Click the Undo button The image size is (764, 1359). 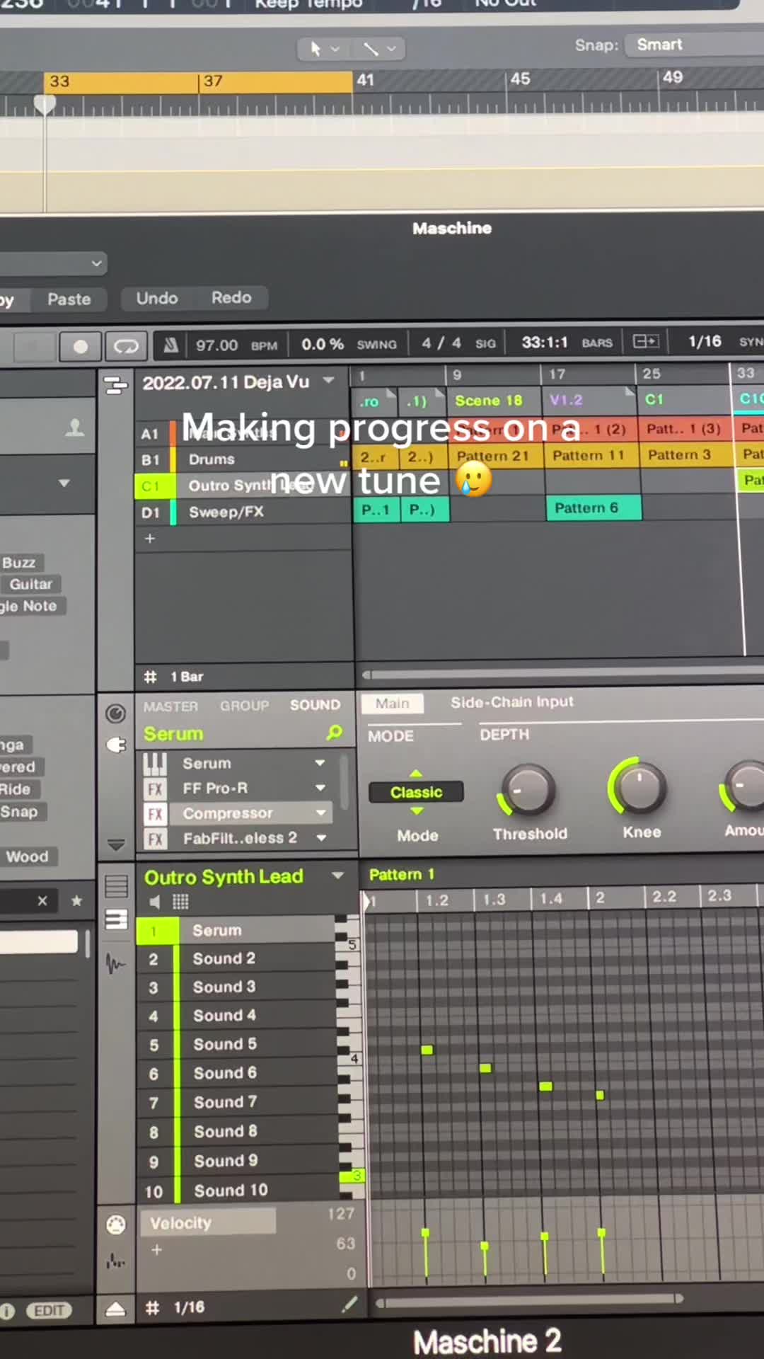tap(157, 298)
